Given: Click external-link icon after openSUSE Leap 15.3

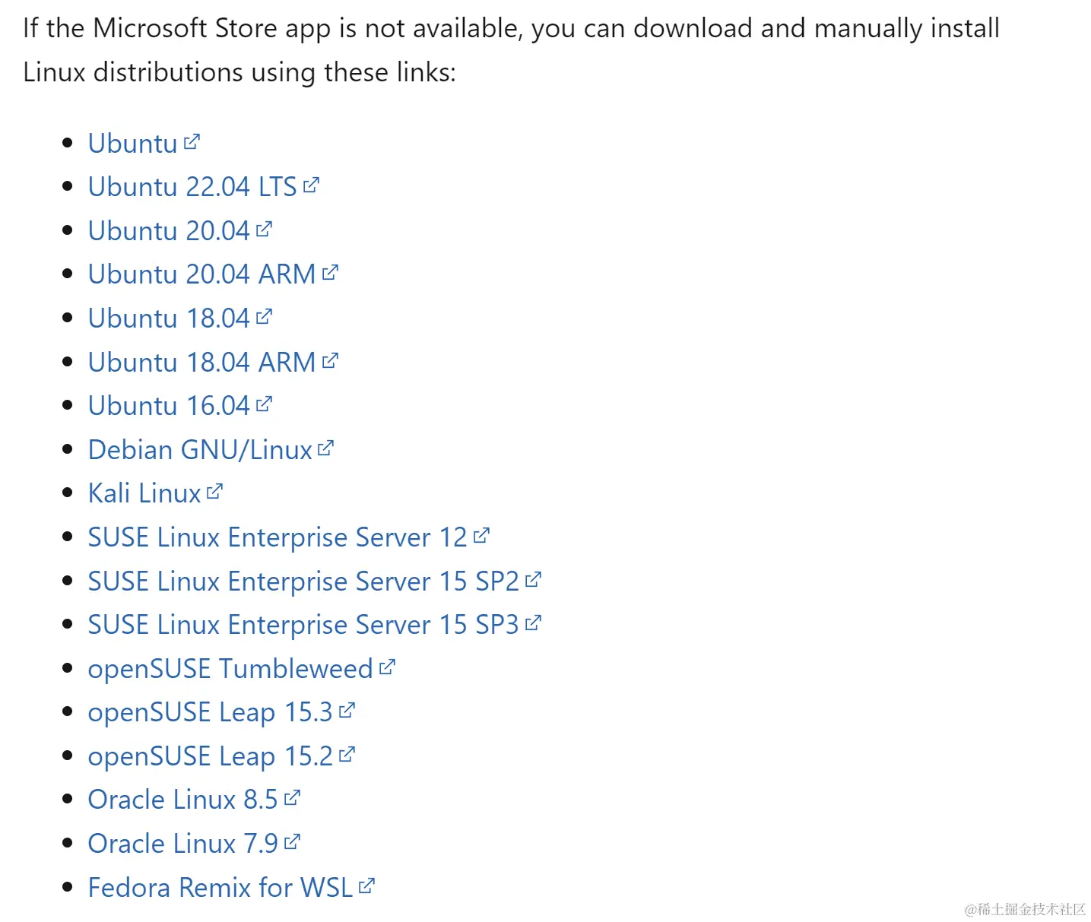Looking at the screenshot, I should point(347,710).
